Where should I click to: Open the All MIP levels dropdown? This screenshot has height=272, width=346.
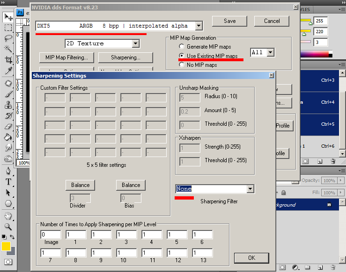point(271,52)
